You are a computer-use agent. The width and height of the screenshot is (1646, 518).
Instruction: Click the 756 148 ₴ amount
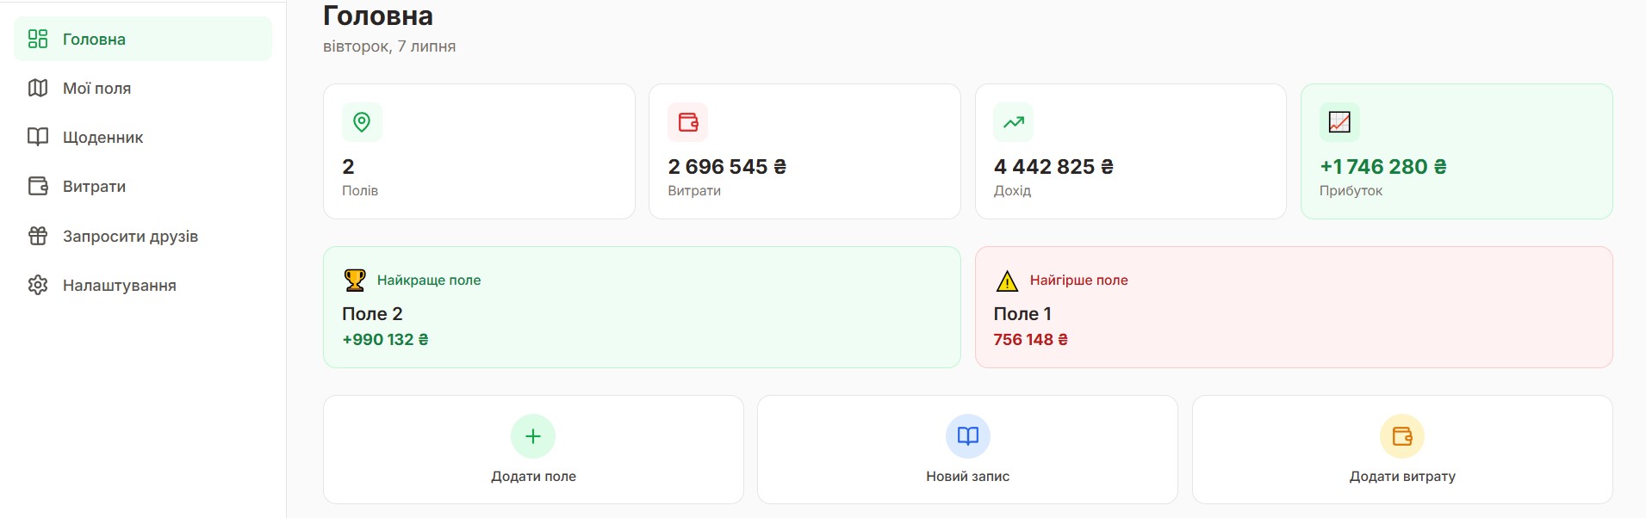pos(1030,339)
